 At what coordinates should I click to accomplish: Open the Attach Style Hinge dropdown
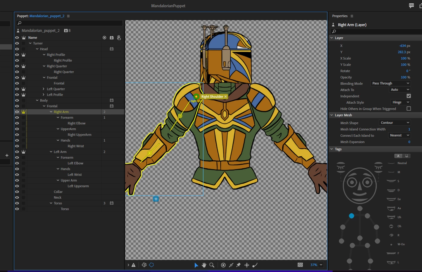click(x=400, y=102)
